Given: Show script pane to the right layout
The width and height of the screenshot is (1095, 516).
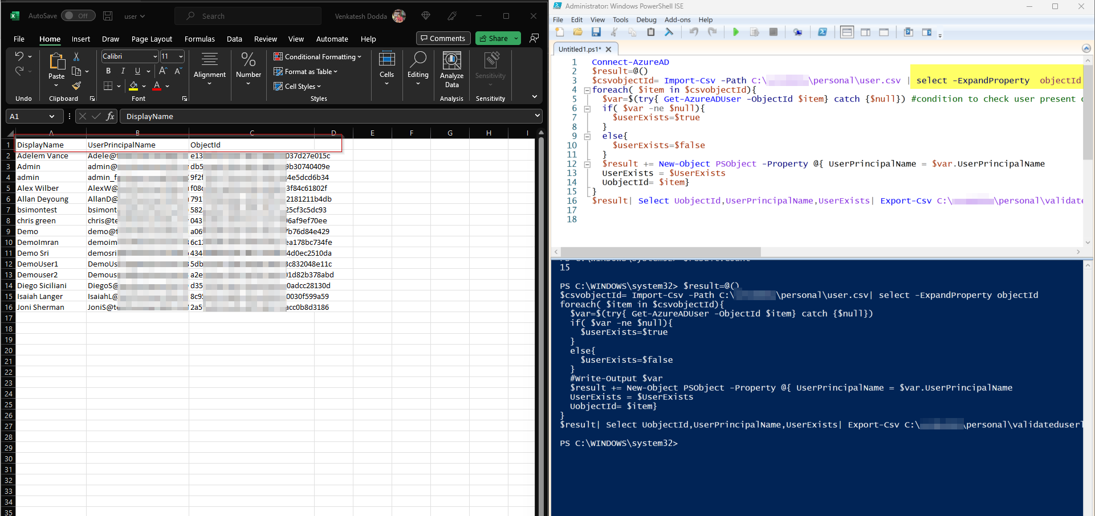Looking at the screenshot, I should coord(865,32).
